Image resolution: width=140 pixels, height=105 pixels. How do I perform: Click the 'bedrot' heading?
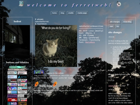point(17,22)
